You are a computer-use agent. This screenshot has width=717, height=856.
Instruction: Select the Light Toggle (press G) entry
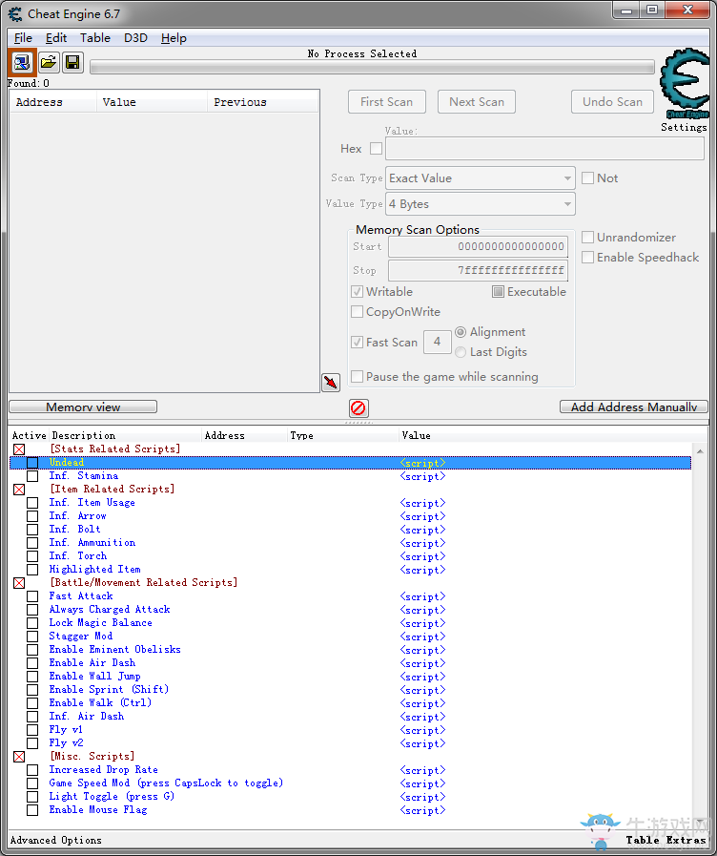pyautogui.click(x=112, y=797)
